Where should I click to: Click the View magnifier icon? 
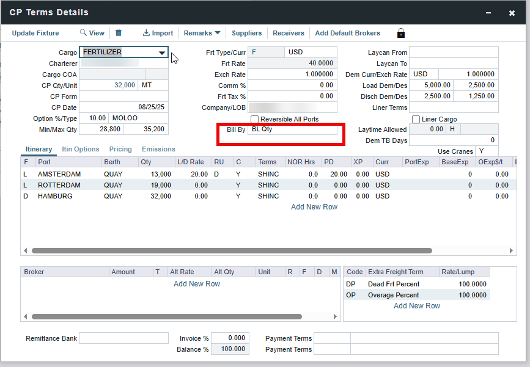[x=83, y=33]
